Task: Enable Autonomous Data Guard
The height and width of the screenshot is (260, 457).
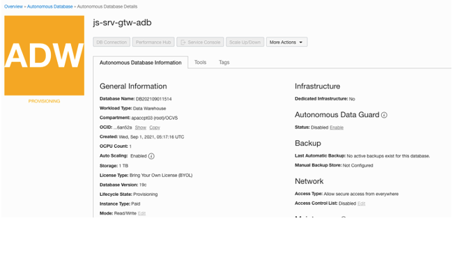Action: click(336, 128)
